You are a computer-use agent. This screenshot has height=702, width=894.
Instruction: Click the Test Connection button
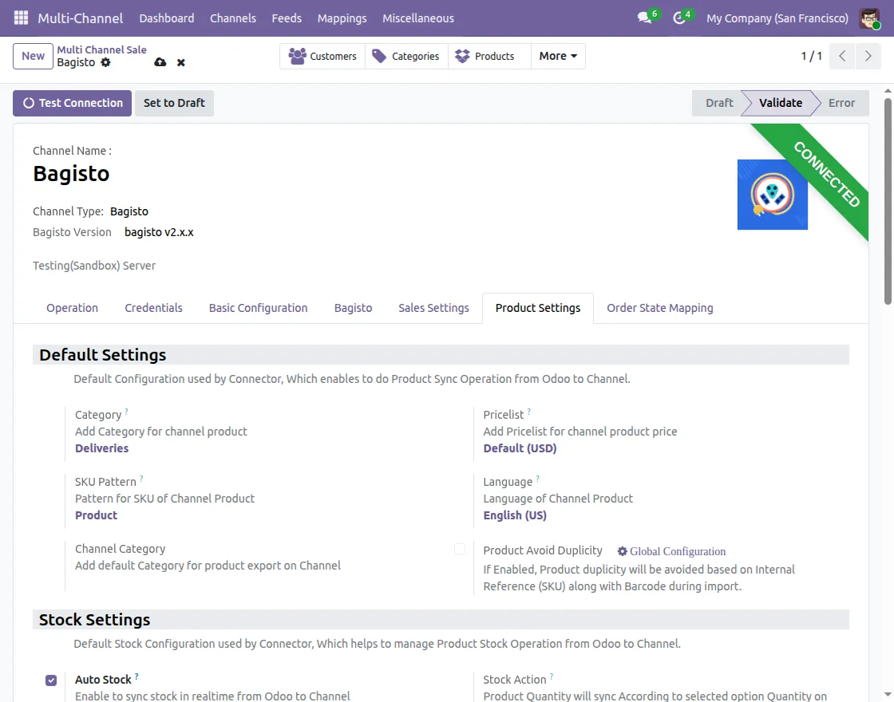click(73, 103)
